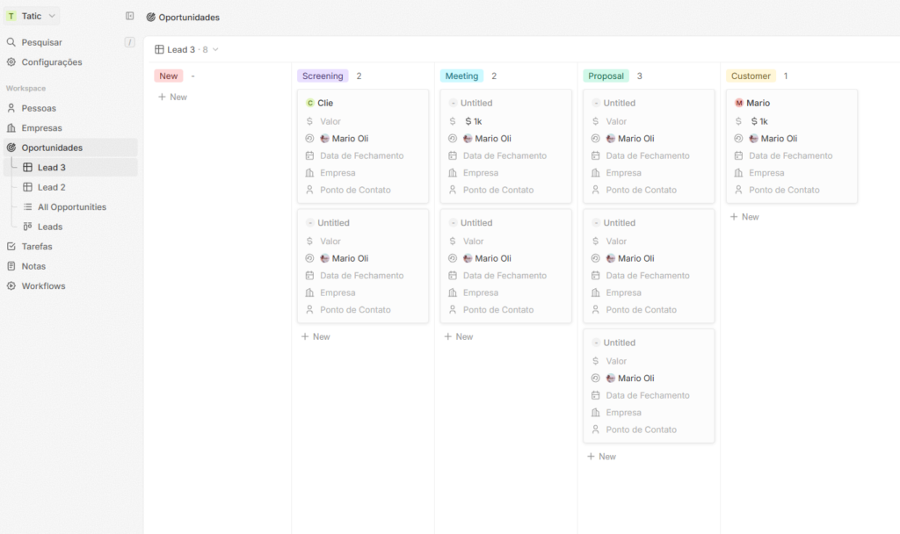Click the red New stage tag
Image resolution: width=900 pixels, height=534 pixels.
point(168,76)
